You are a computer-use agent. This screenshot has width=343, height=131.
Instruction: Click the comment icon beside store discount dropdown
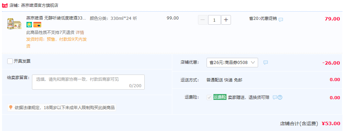[x=266, y=63]
